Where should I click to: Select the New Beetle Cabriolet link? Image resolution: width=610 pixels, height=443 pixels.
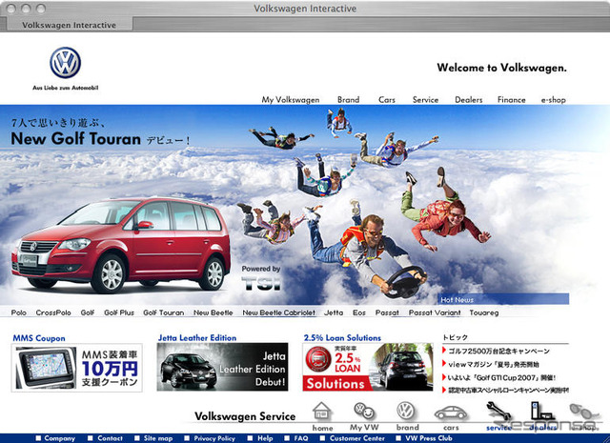[278, 312]
